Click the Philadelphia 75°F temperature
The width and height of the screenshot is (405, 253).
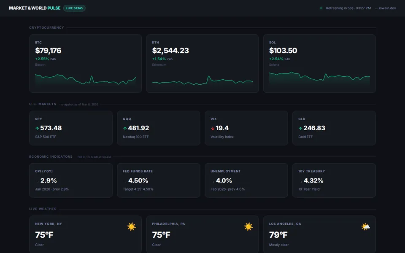pyautogui.click(x=161, y=235)
